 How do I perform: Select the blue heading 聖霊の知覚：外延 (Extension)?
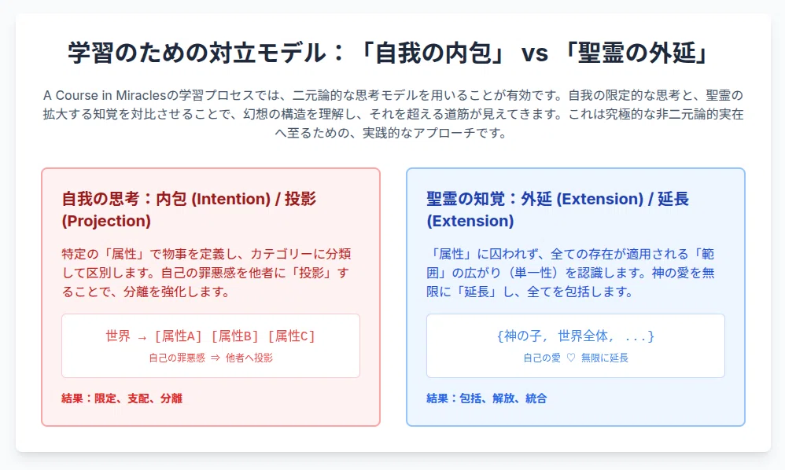coord(558,210)
